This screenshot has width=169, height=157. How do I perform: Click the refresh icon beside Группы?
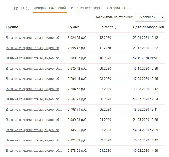[x=28, y=8]
